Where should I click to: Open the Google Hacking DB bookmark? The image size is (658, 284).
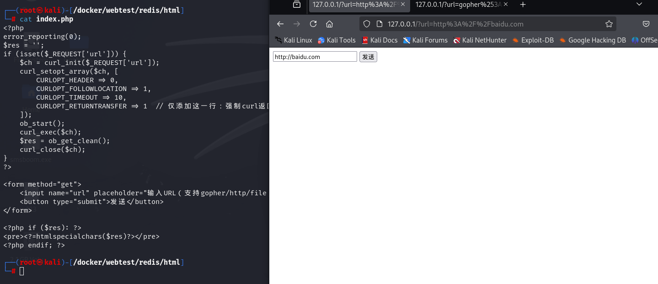pyautogui.click(x=593, y=40)
